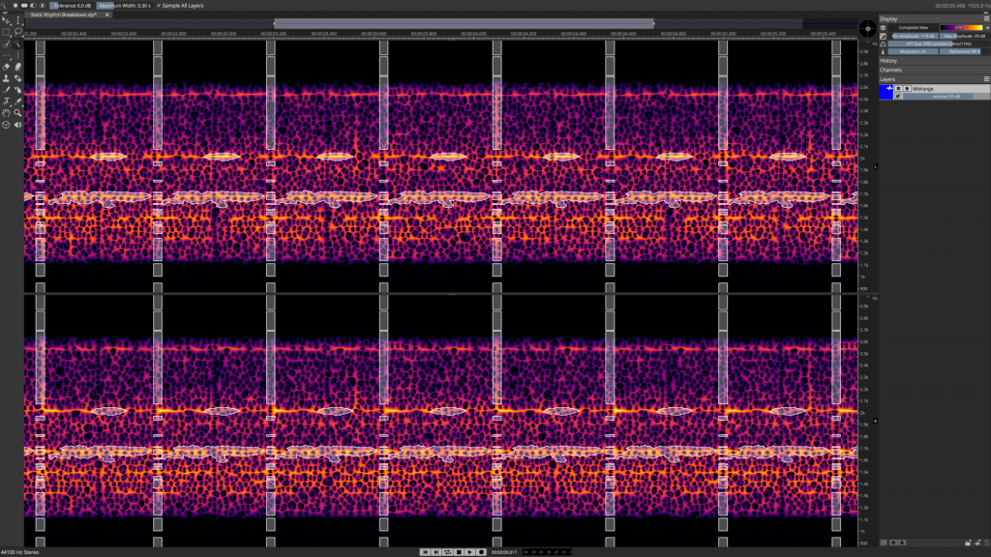Adjust Min Amplitude -114 dB slider

pos(914,36)
